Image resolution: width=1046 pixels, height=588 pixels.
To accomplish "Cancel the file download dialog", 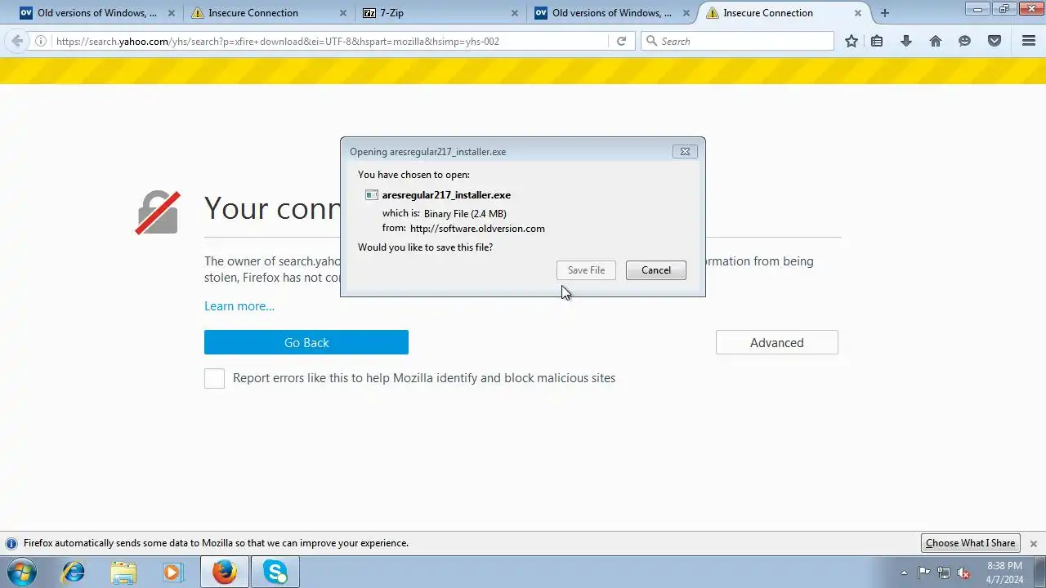I will tap(655, 270).
